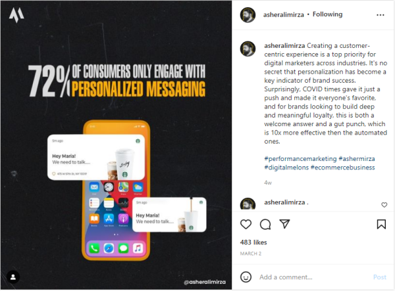The image size is (395, 291).
Task: View the list of 483 likes
Action: click(x=253, y=242)
